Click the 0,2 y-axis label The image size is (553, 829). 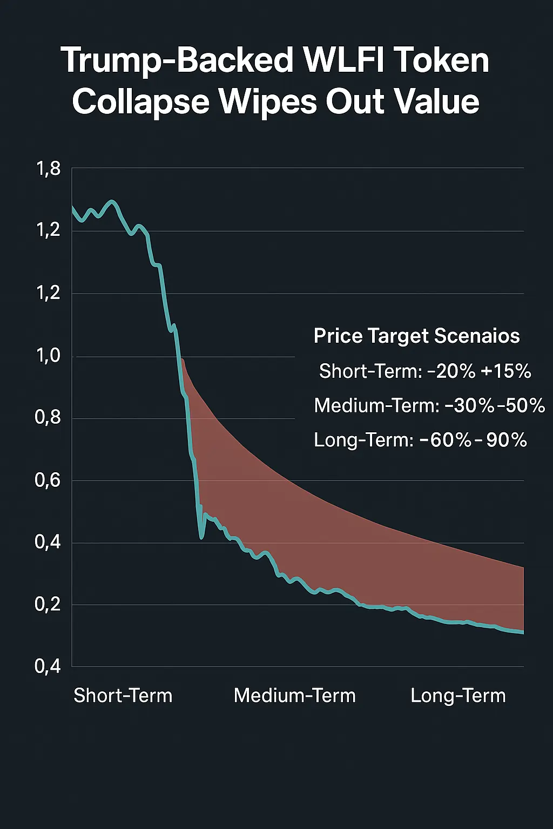click(x=48, y=604)
